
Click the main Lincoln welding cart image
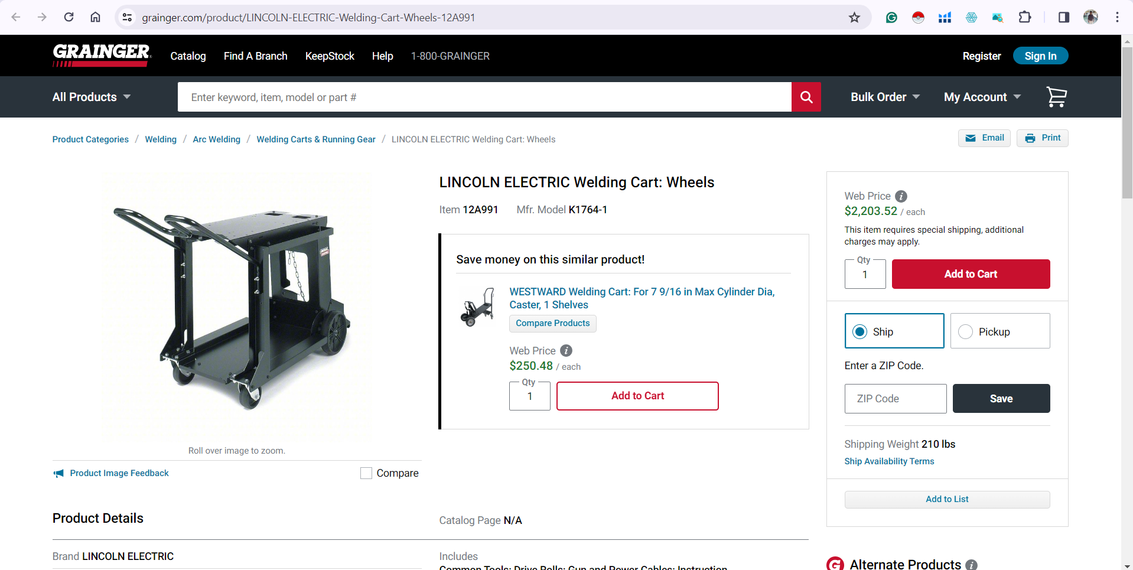click(236, 307)
